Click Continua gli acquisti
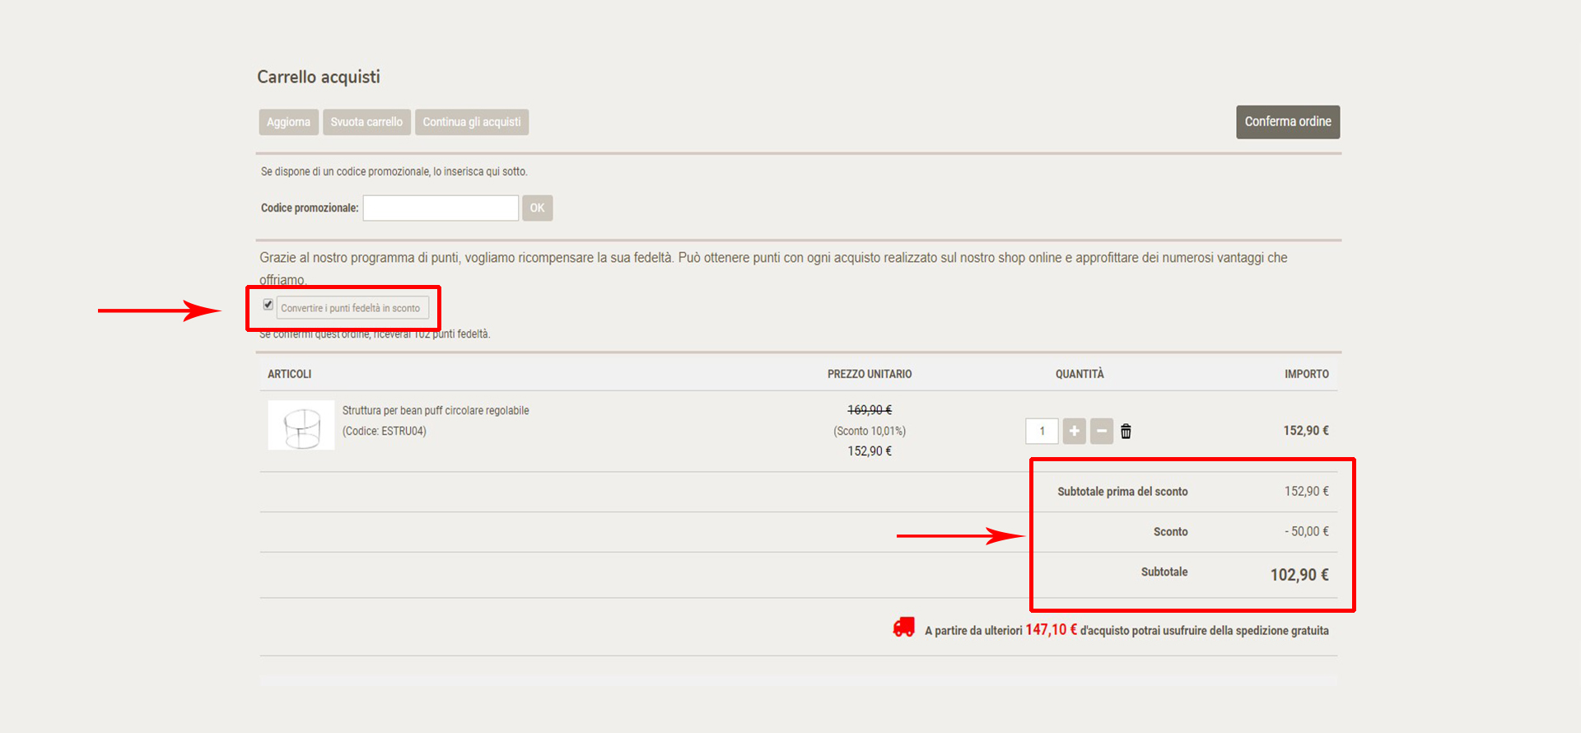The image size is (1581, 733). tap(472, 122)
